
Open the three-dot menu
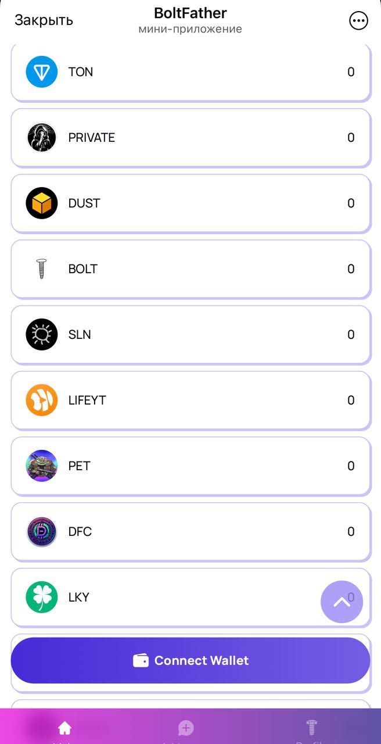[358, 20]
